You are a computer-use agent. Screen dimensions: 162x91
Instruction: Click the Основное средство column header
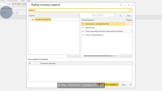[x=86, y=63]
